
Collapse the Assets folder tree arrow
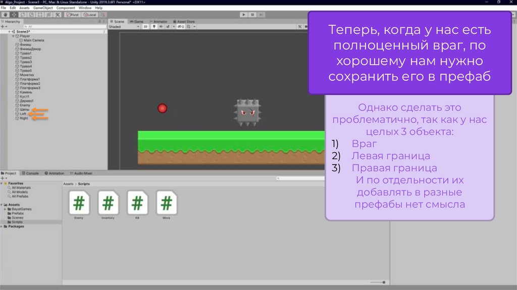click(x=2, y=205)
